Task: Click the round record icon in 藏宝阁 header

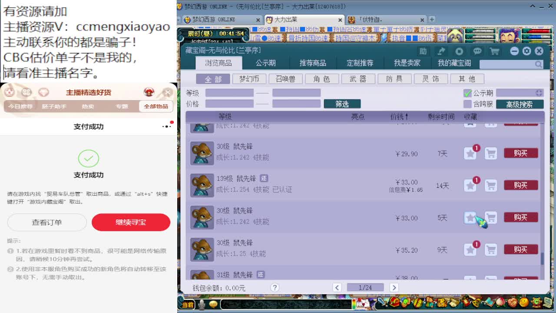Action: pyautogui.click(x=459, y=51)
